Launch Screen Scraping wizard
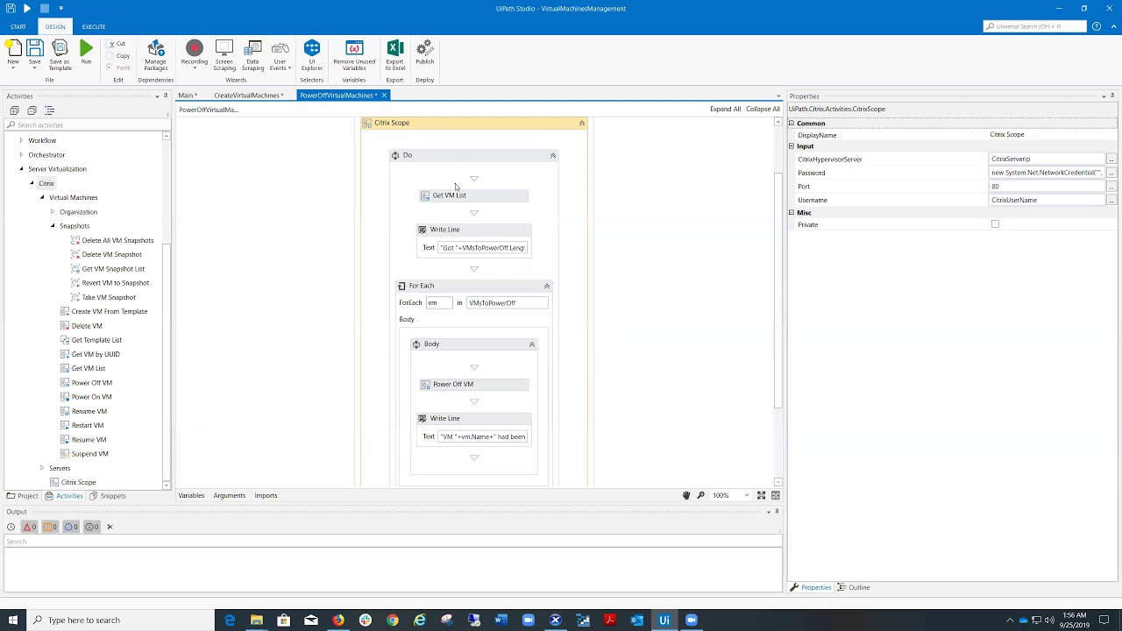Viewport: 1122px width, 631px height. pyautogui.click(x=224, y=55)
